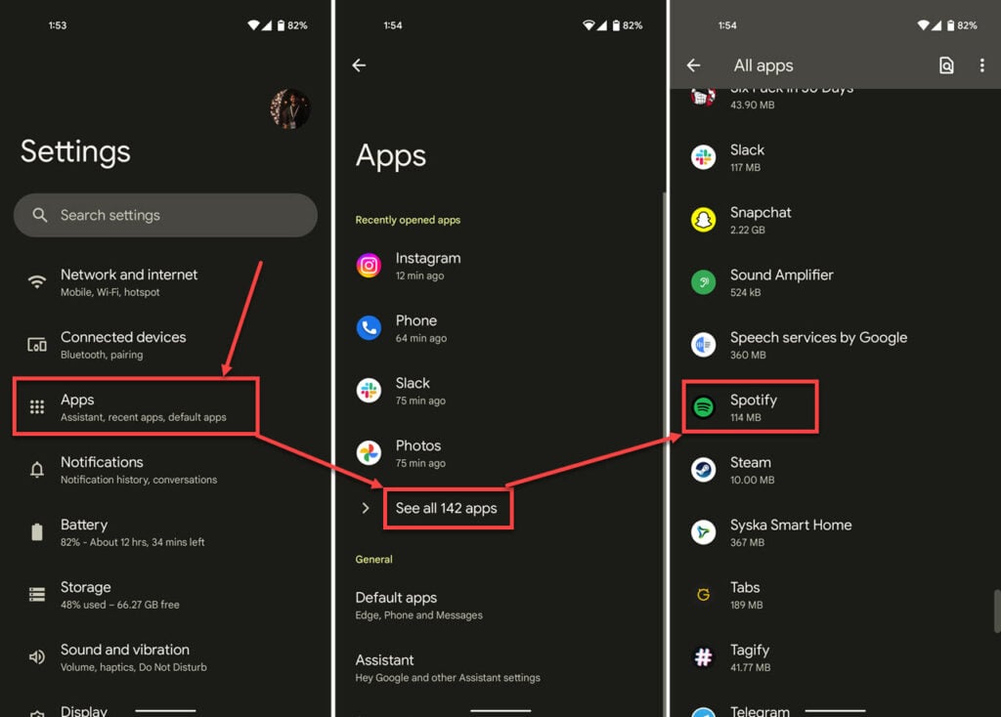Tap the Tagify hashtag icon
The image size is (1001, 717).
[704, 657]
